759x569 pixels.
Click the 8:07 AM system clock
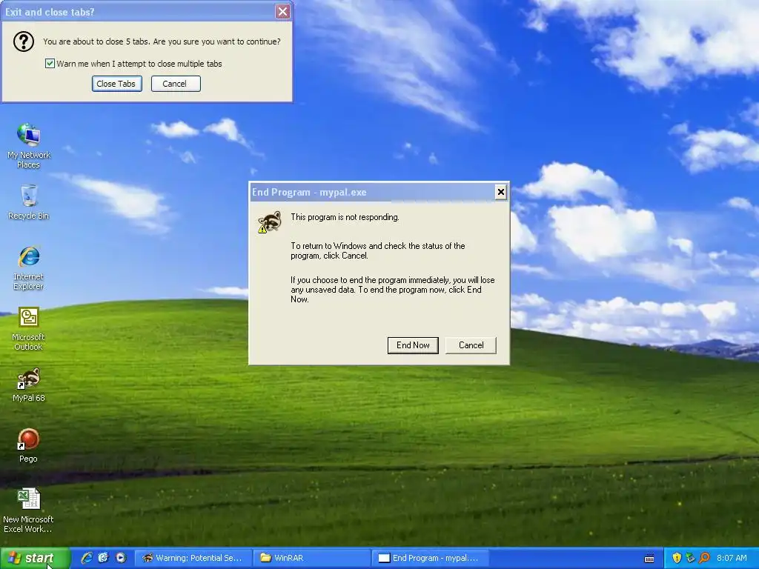[x=732, y=558]
